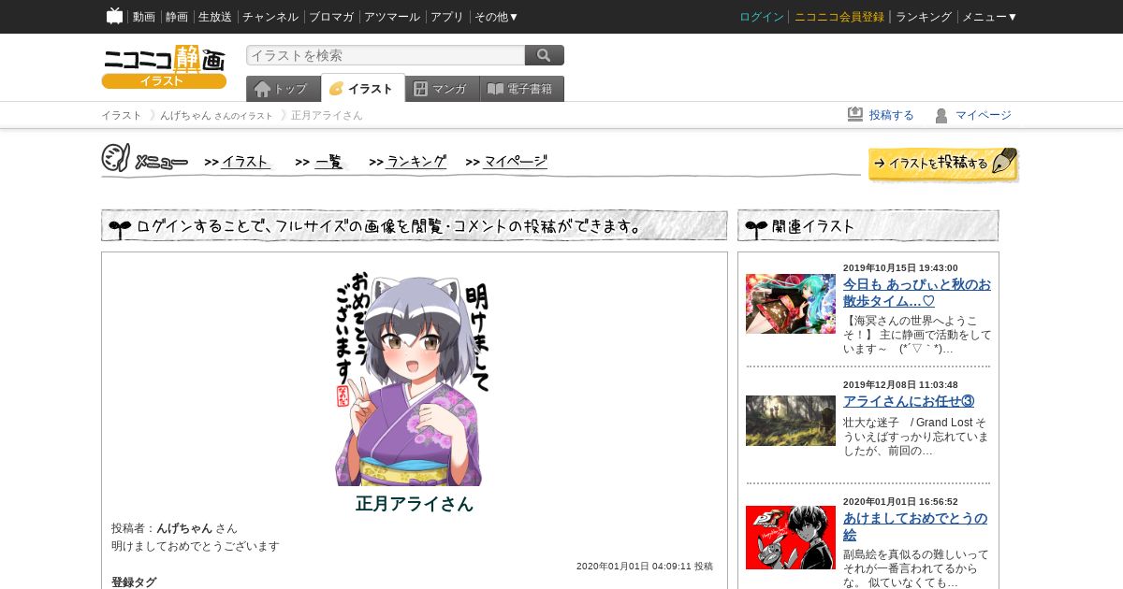Click the 投稿する text link
The image size is (1123, 589).
pos(892,115)
